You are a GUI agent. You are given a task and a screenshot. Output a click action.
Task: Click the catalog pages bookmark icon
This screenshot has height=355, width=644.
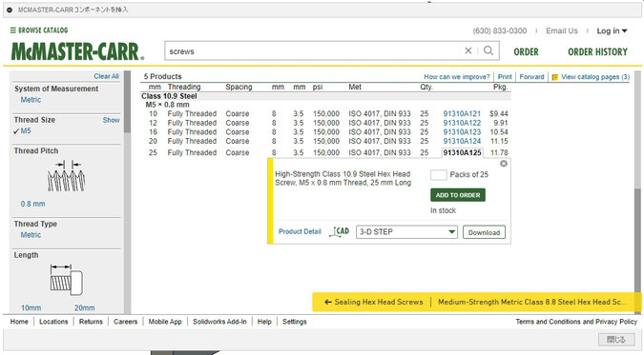tap(555, 77)
